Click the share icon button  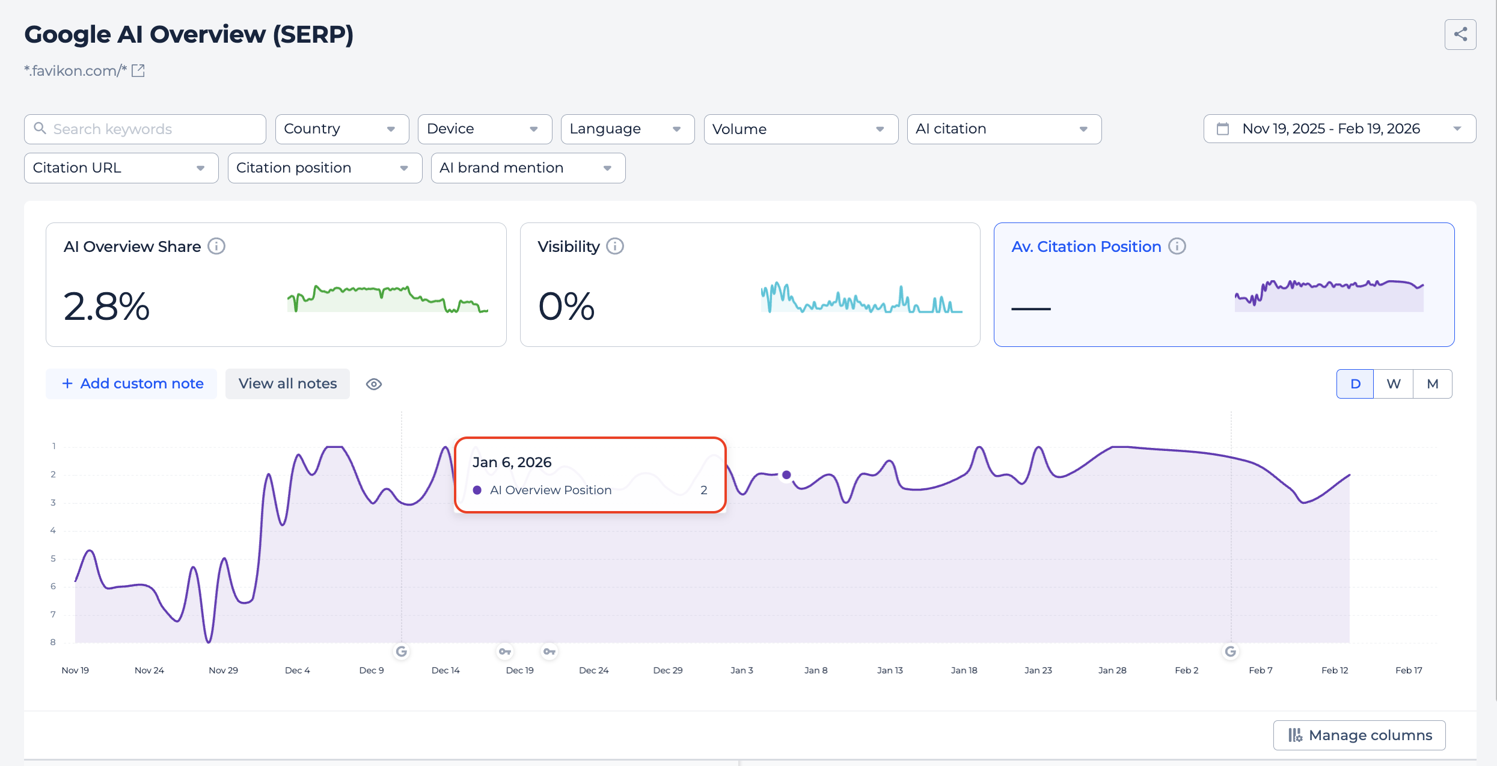pyautogui.click(x=1460, y=35)
